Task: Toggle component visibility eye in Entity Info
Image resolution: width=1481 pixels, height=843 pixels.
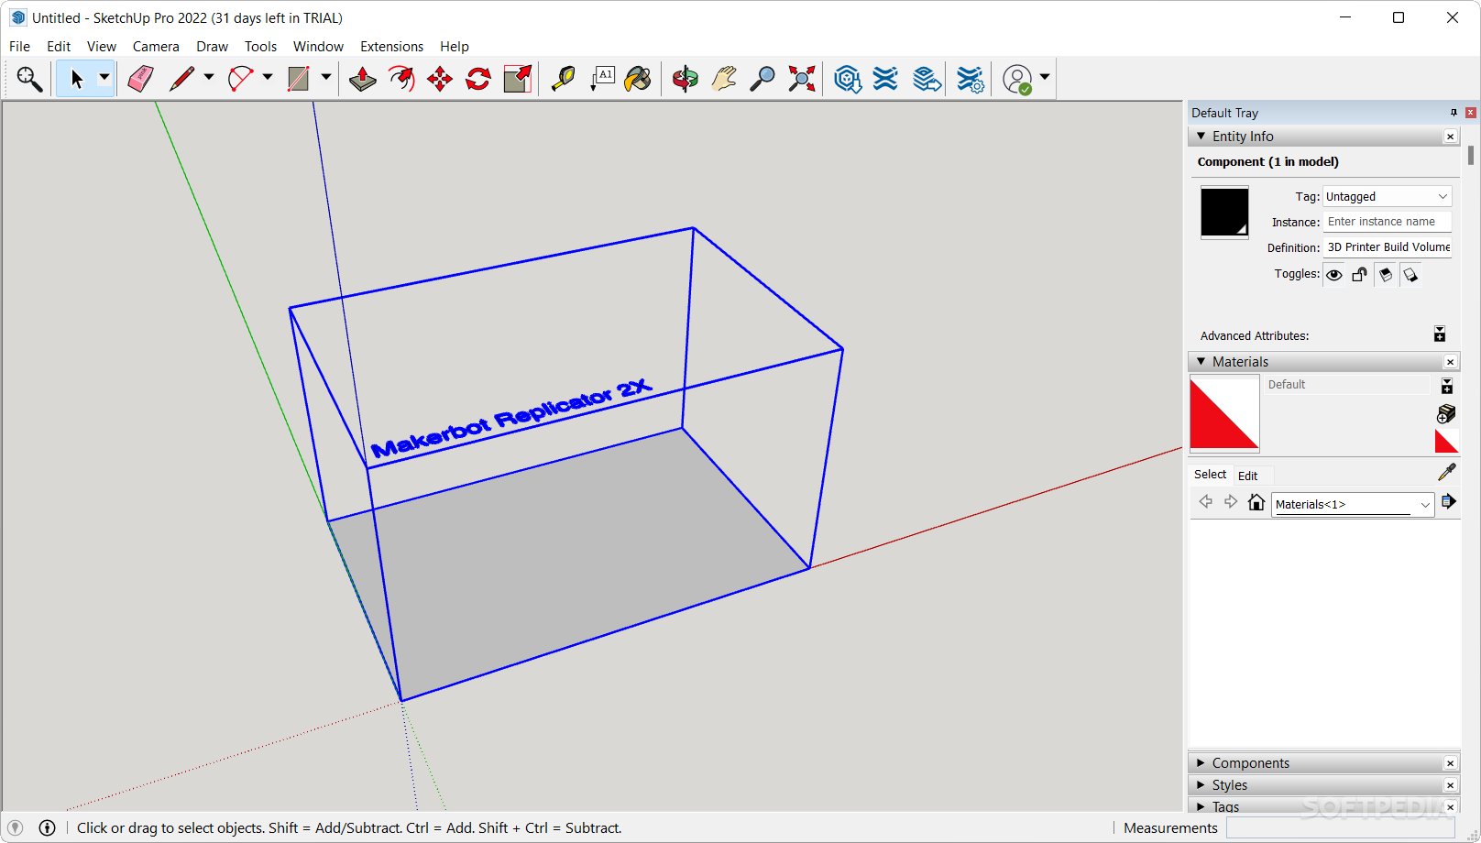Action: point(1334,275)
